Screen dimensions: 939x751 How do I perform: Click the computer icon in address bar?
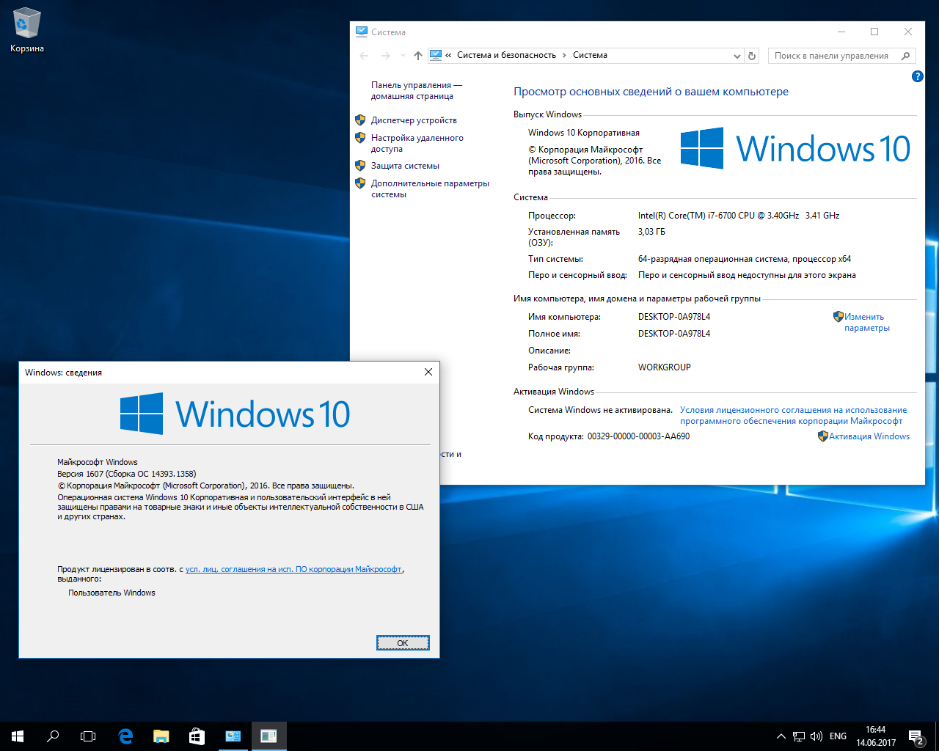(436, 55)
